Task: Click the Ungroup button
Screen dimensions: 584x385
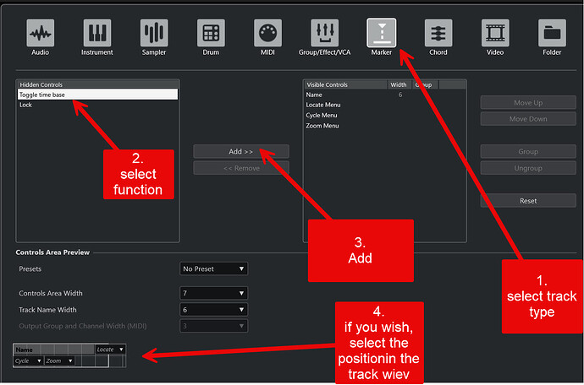Action: (x=528, y=168)
